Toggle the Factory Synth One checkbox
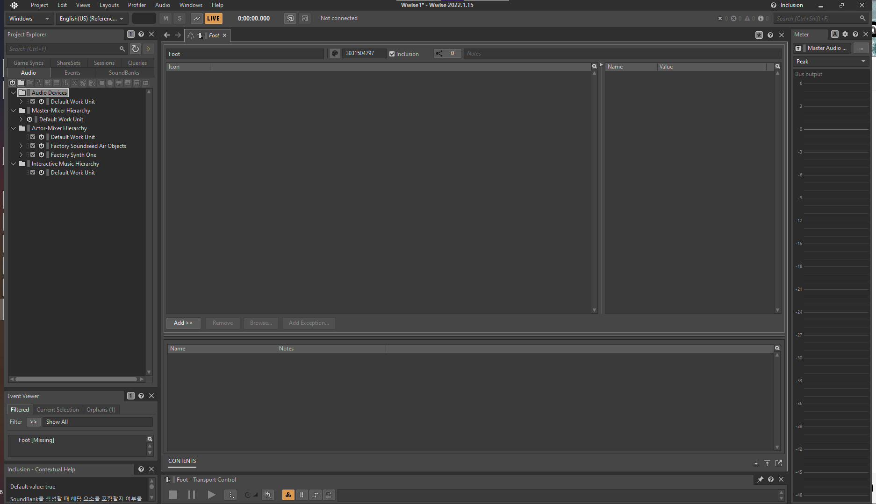The height and width of the screenshot is (504, 876). [x=33, y=154]
